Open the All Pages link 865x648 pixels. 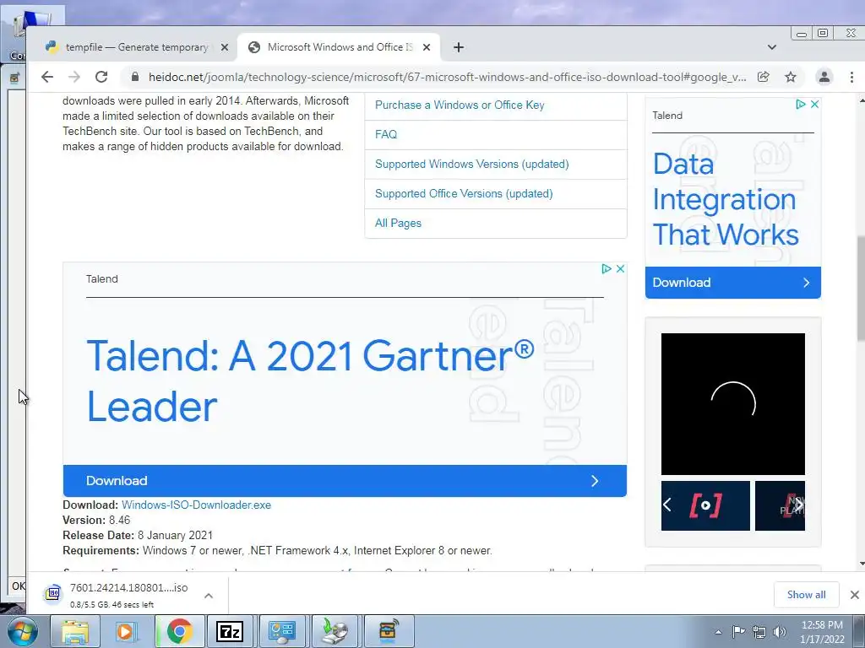(398, 223)
